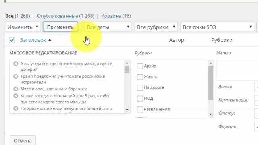Click the Рубрики list scrollbar thumb

(x=211, y=83)
